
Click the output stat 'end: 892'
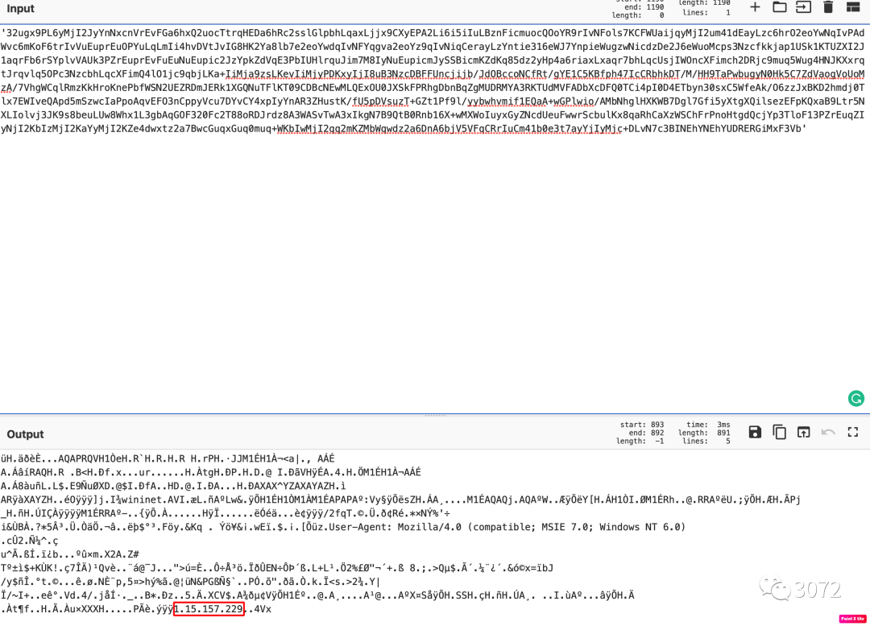646,433
